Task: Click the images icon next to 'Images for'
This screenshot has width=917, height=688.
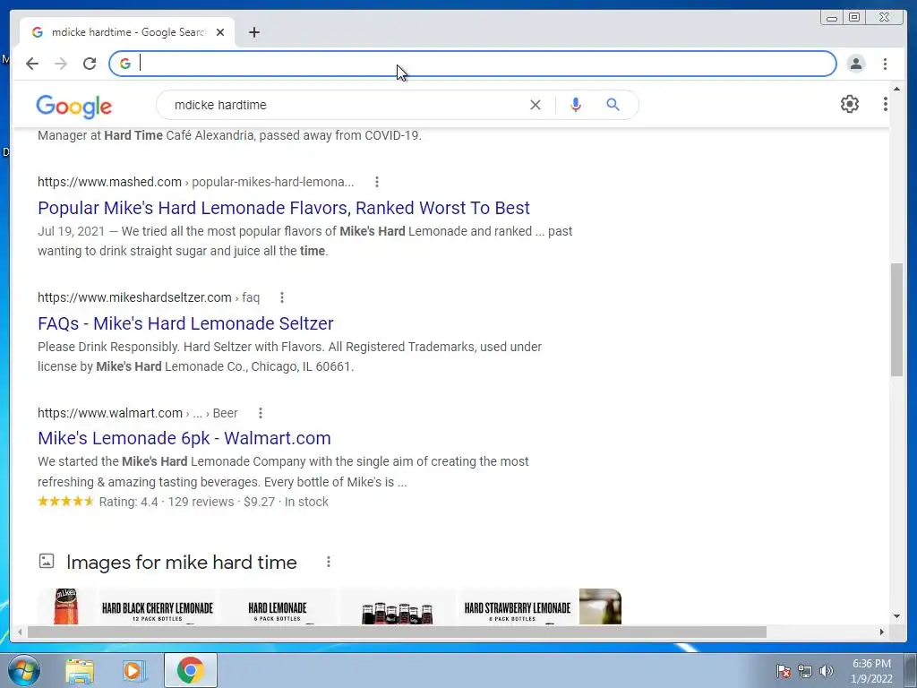Action: (47, 561)
